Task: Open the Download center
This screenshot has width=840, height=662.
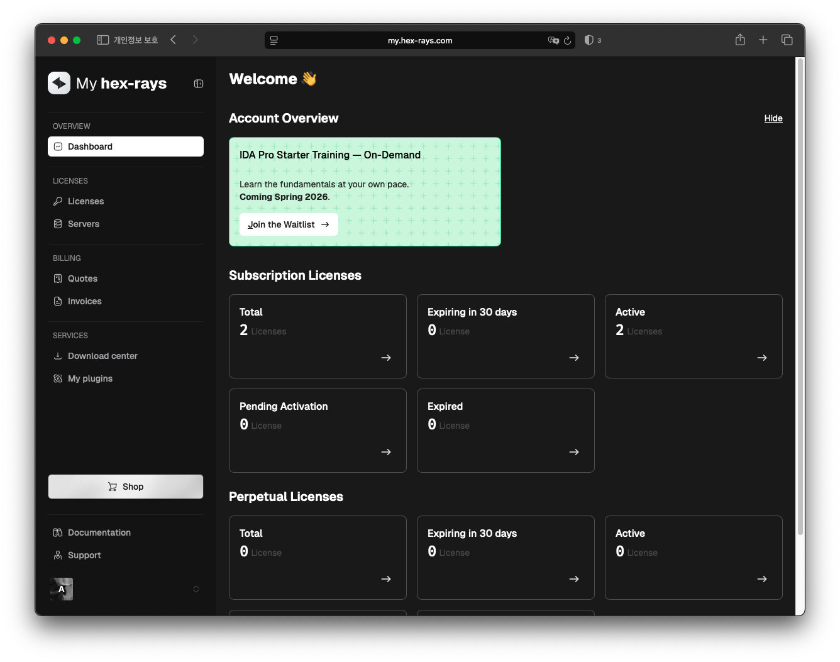Action: point(102,356)
